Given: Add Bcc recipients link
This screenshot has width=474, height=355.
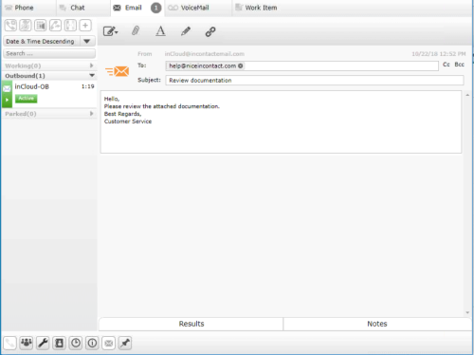Looking at the screenshot, I should (460, 65).
